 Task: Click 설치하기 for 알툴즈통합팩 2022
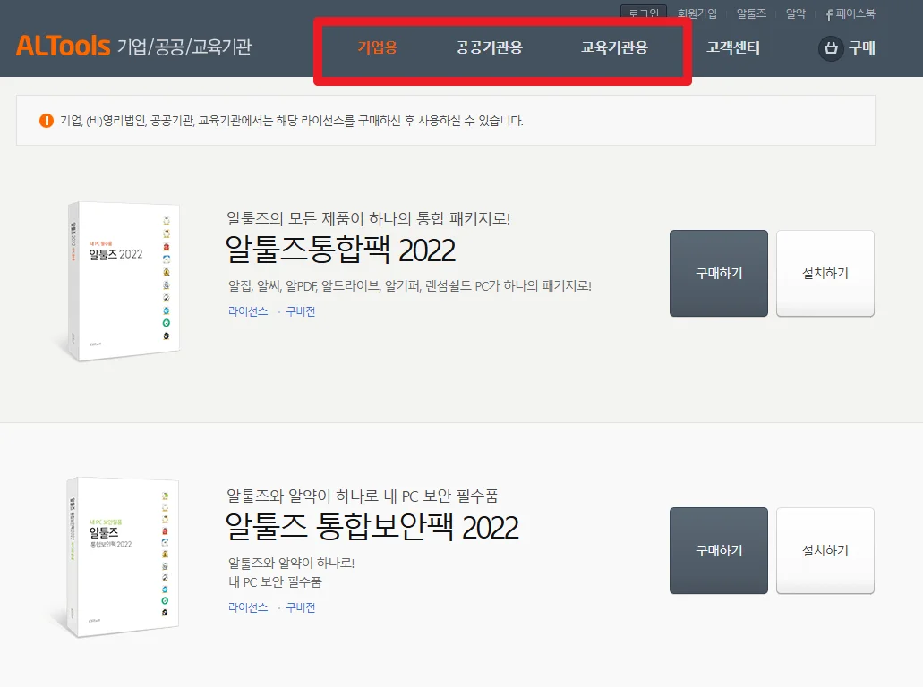tap(825, 273)
